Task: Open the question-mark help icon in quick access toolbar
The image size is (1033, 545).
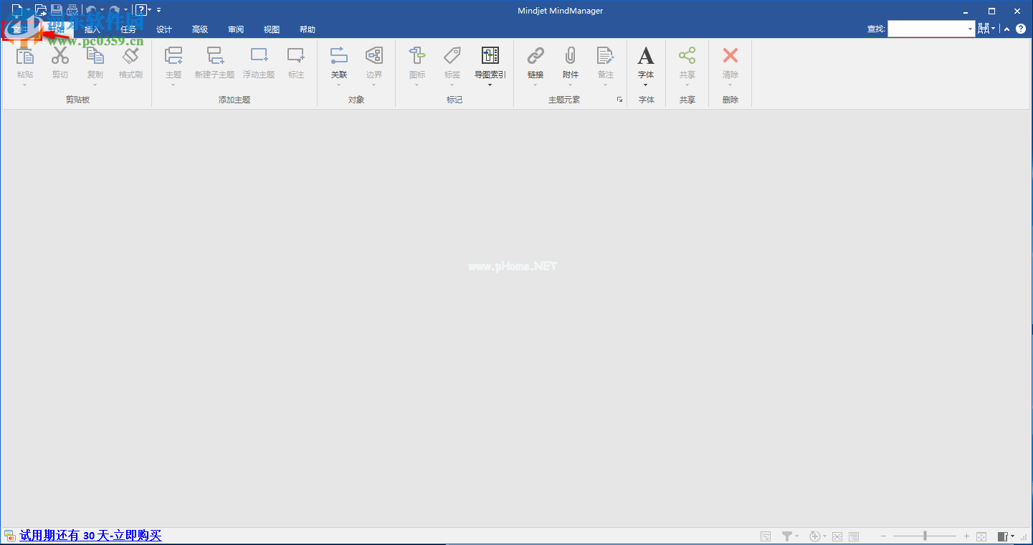Action: click(141, 10)
